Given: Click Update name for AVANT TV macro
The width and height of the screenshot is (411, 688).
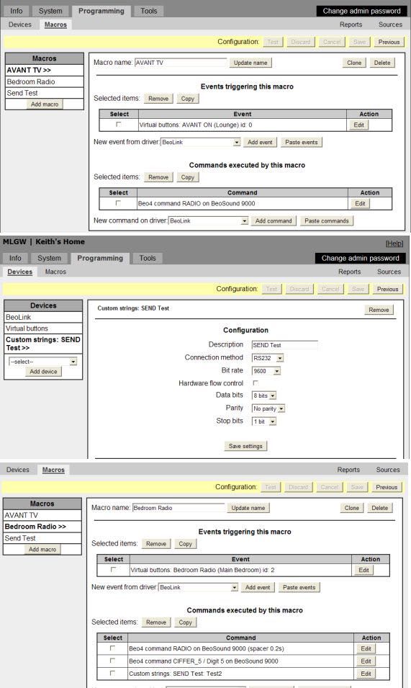Looking at the screenshot, I should (x=250, y=63).
